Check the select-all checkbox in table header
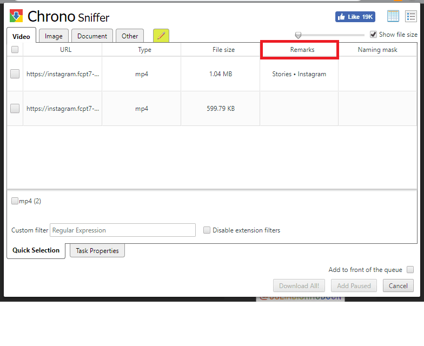Screen dimensions: 424x346 click(15, 50)
